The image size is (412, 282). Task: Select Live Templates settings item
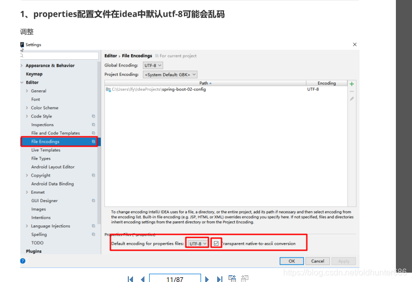pos(46,150)
